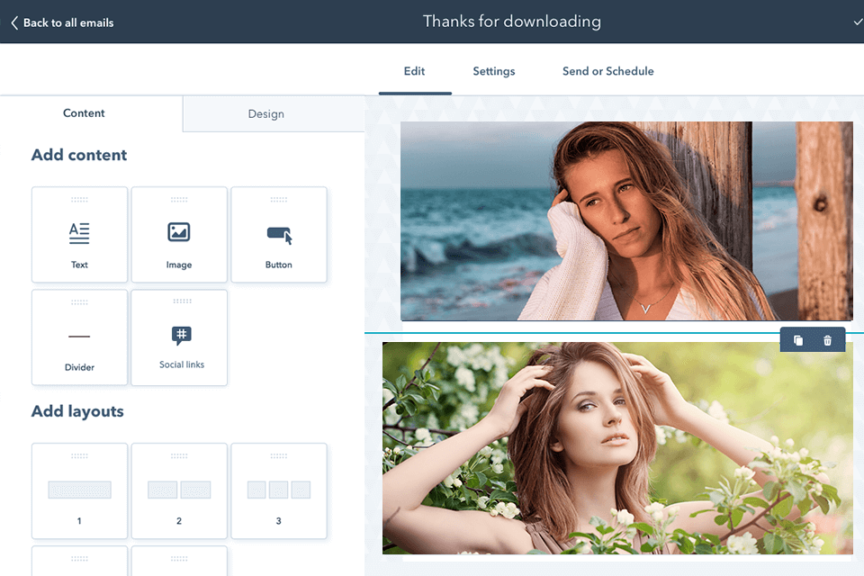Duplicate the selected image module
The height and width of the screenshot is (576, 864).
click(799, 339)
